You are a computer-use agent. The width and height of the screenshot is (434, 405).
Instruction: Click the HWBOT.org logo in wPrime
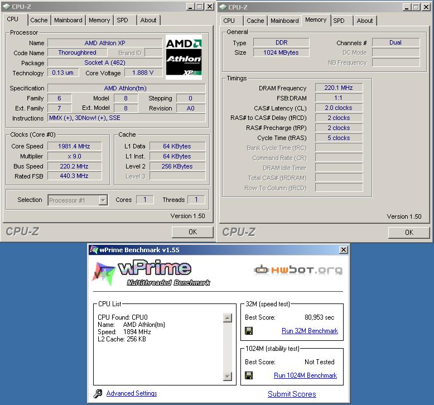pyautogui.click(x=298, y=269)
